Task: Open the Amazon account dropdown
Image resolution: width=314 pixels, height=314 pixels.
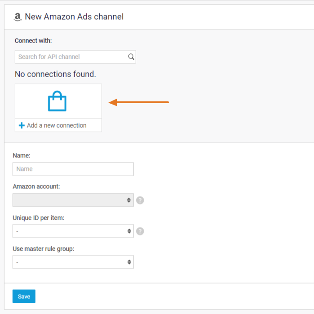Action: pyautogui.click(x=73, y=200)
